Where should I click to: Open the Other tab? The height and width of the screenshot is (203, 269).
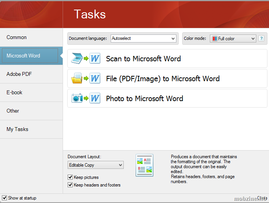[x=31, y=111]
